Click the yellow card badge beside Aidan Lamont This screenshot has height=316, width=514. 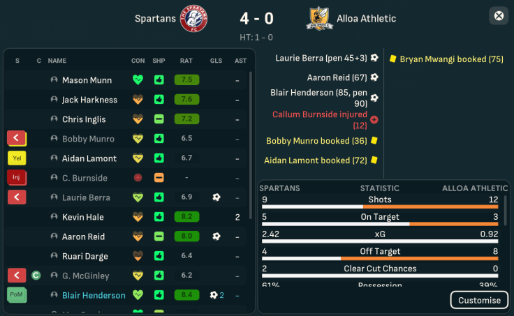click(x=17, y=158)
